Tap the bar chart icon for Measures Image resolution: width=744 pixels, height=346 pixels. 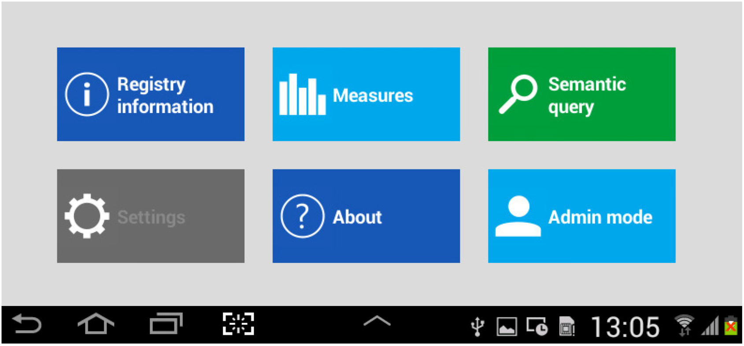[x=302, y=95]
